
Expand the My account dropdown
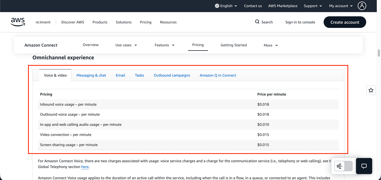[341, 6]
